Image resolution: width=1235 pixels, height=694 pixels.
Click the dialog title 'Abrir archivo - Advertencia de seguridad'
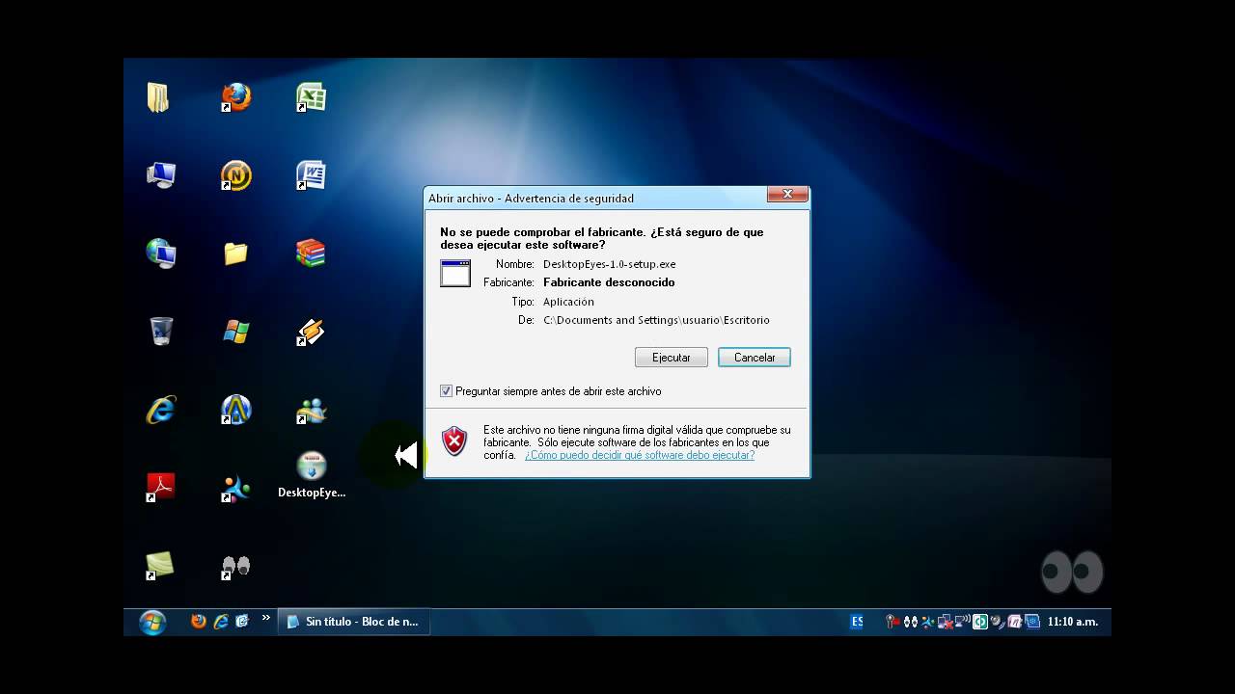tap(531, 199)
